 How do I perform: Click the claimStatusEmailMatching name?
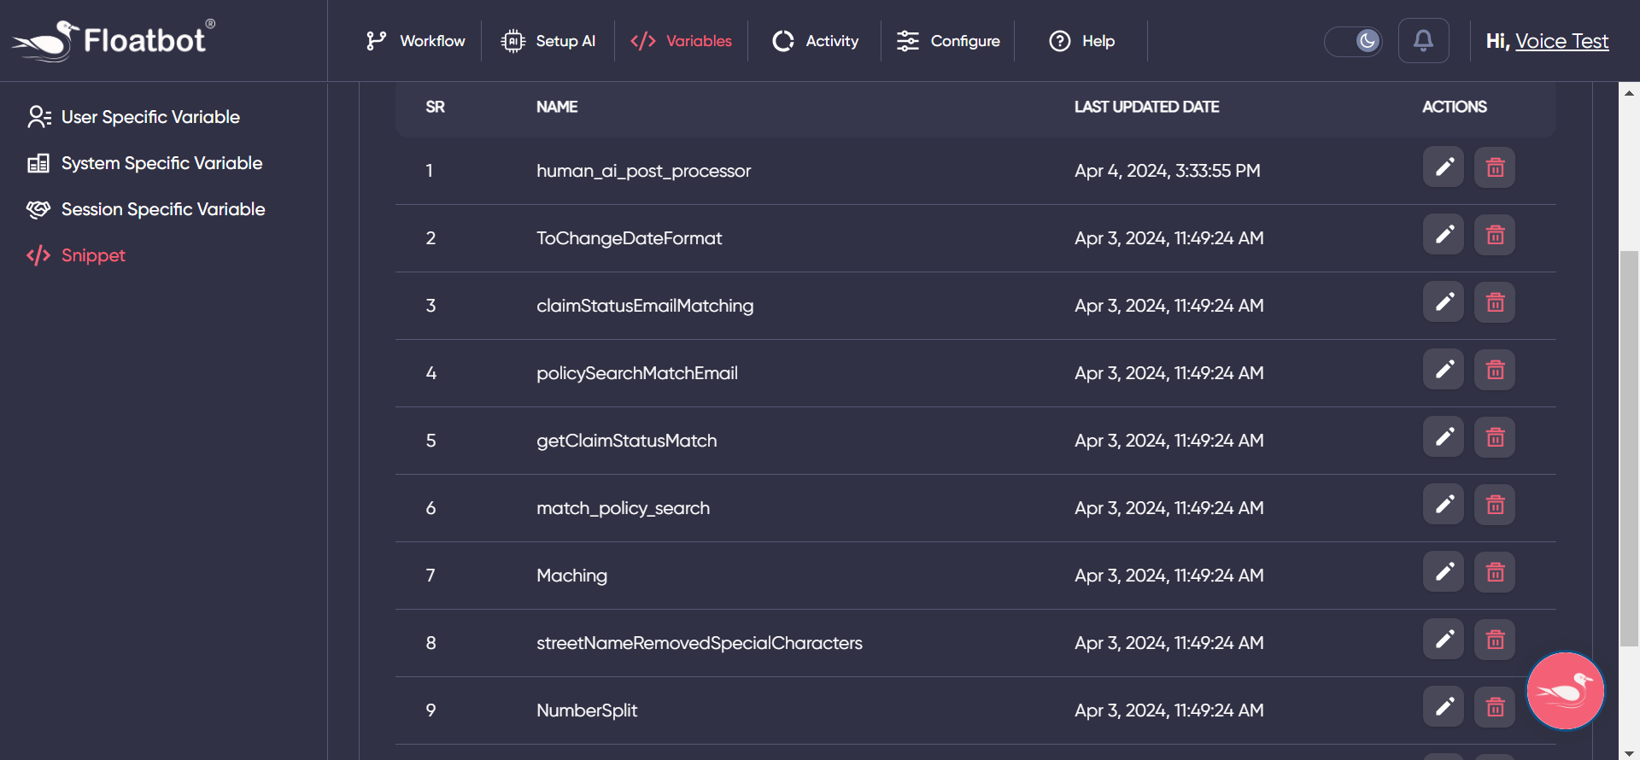point(645,306)
